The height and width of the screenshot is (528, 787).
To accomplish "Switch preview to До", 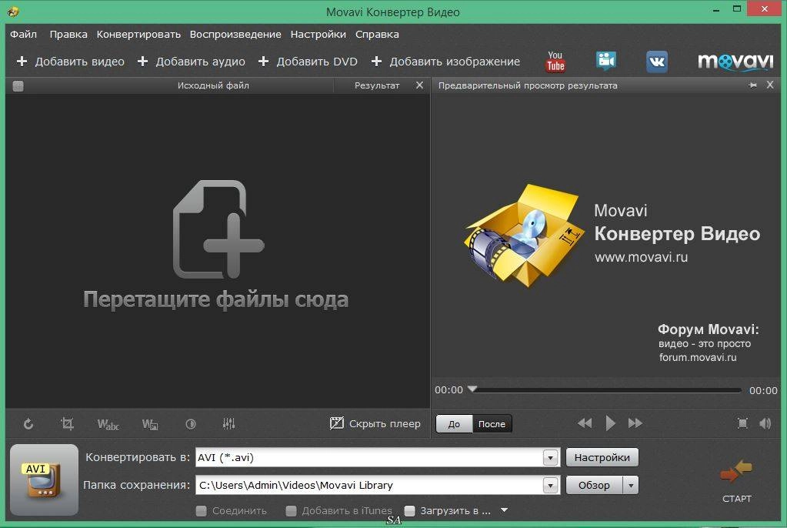I will 454,424.
